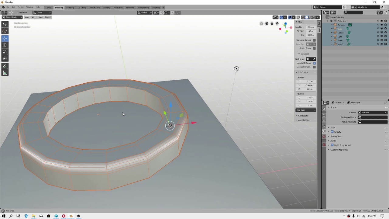Disable the Rigid Body World checkbox
This screenshot has height=219, width=389.
click(332, 145)
